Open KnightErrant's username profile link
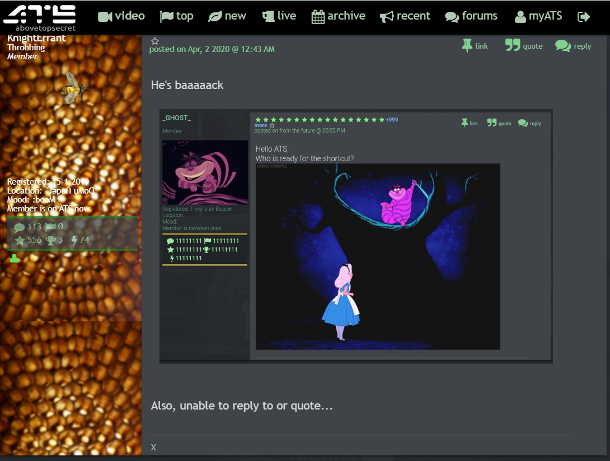The width and height of the screenshot is (610, 461). point(36,38)
